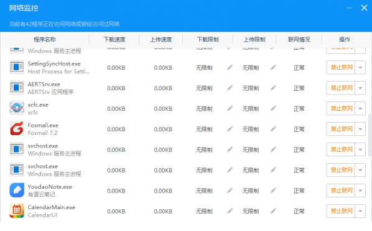
Task: Select the xcfc.exe name text
Action: (x=38, y=105)
